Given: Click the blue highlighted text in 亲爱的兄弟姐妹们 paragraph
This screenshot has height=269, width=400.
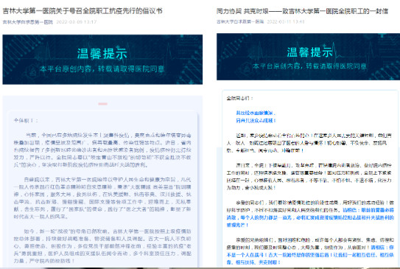Looking at the screenshot, I should 310,255.
